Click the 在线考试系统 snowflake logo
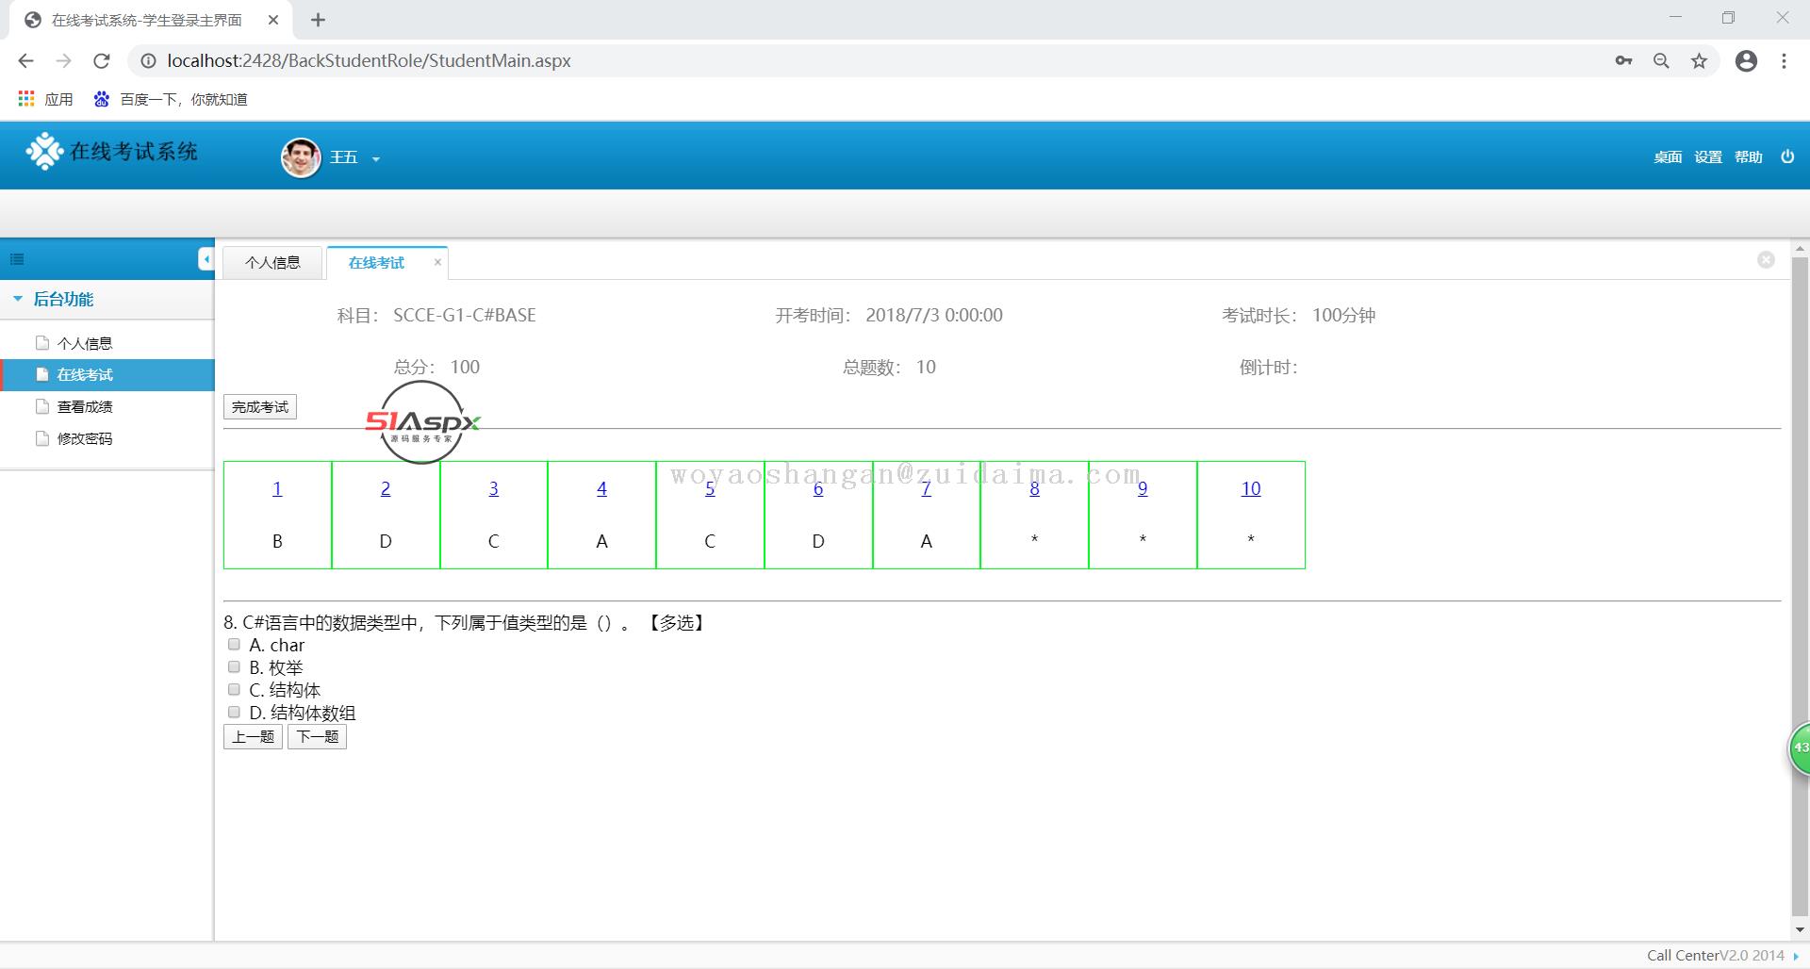Screen dimensions: 1810x969 coord(43,151)
